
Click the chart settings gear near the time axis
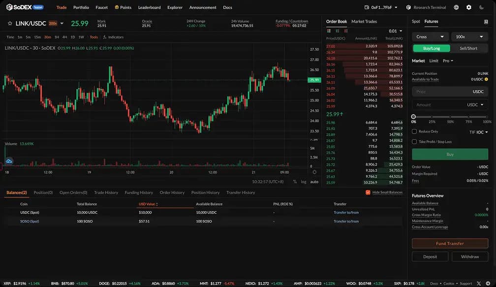coord(314,172)
